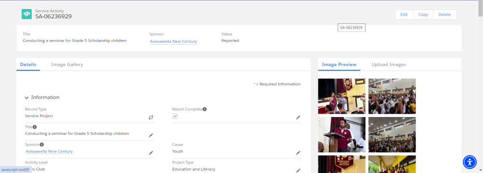Open thumbnail of club banner on curtain
Screen dimensions: 483x173
point(341,164)
